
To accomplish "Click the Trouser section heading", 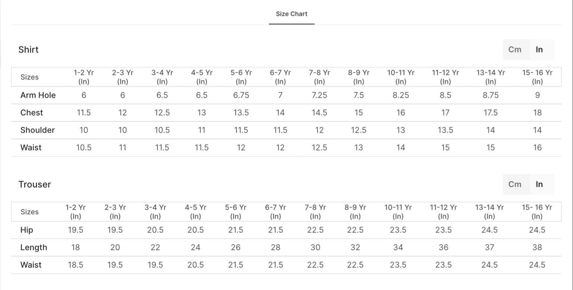I will 35,184.
